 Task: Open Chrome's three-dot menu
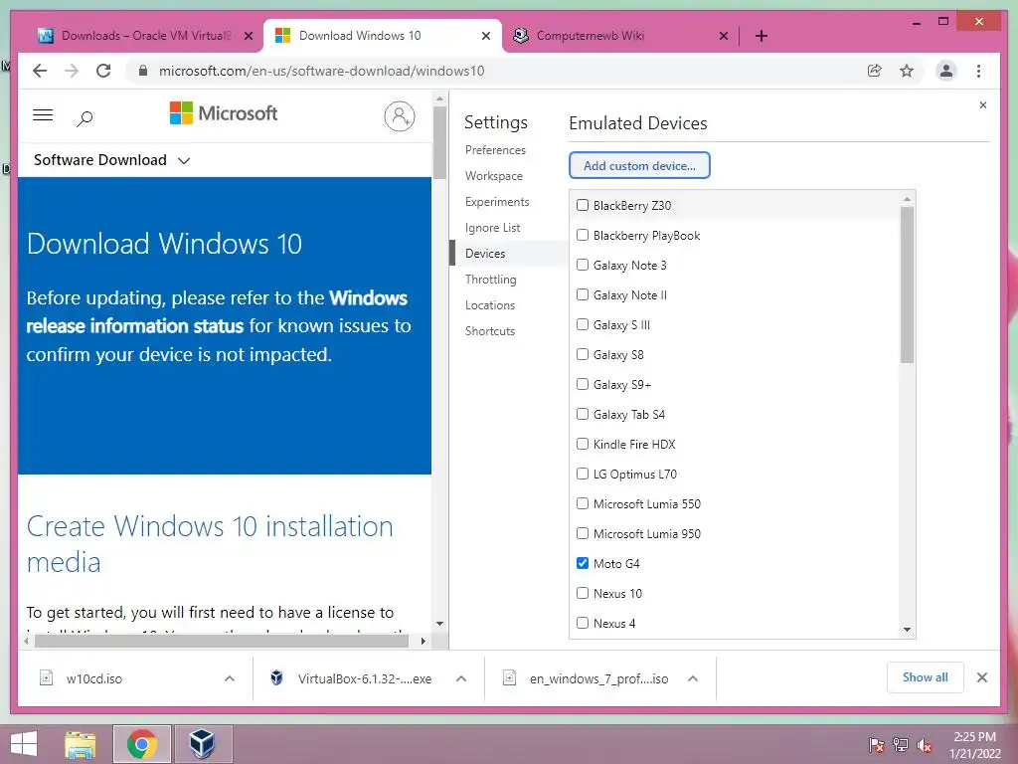tap(978, 71)
